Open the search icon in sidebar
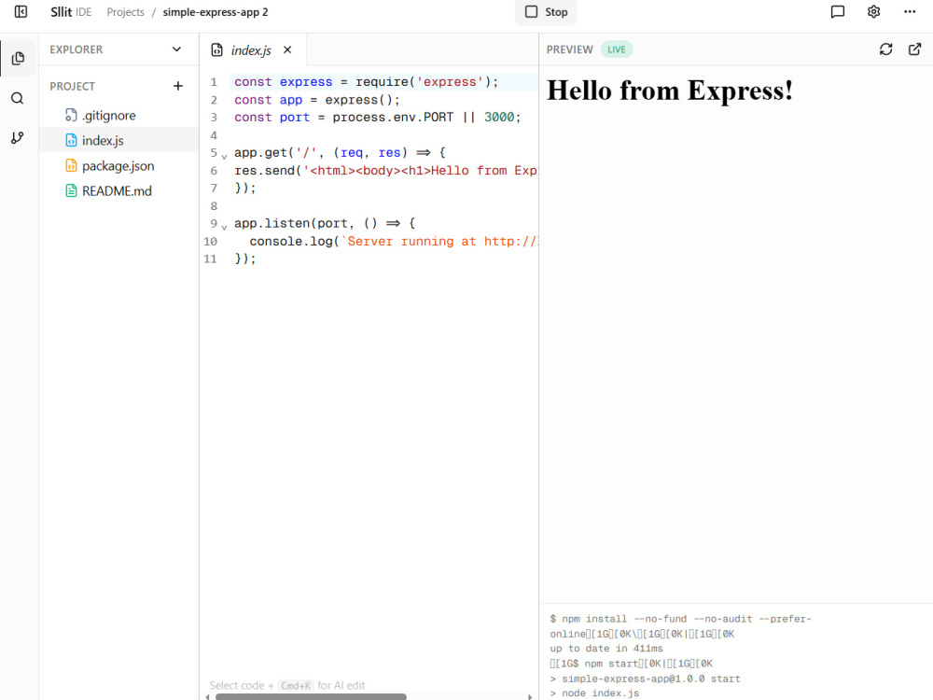The width and height of the screenshot is (933, 700). 18,98
